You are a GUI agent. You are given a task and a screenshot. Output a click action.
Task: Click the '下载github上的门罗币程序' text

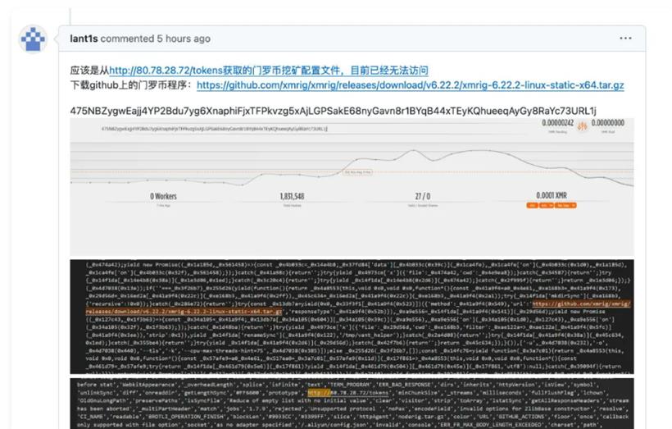coord(131,85)
